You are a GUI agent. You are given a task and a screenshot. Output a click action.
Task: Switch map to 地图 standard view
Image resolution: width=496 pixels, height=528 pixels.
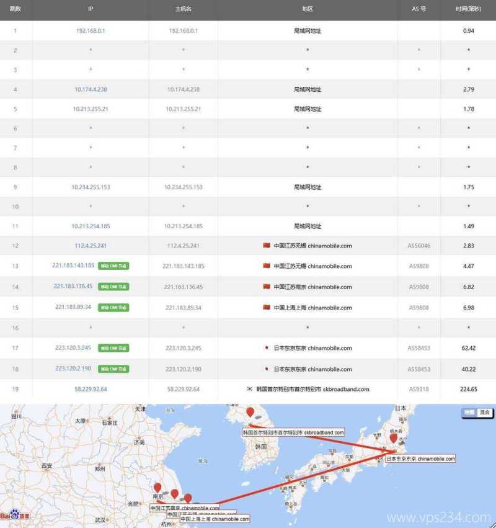point(469,412)
